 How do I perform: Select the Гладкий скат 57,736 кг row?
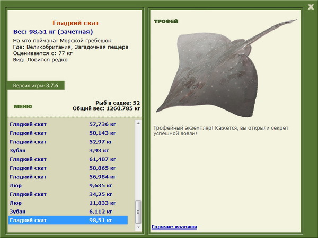[68, 124]
